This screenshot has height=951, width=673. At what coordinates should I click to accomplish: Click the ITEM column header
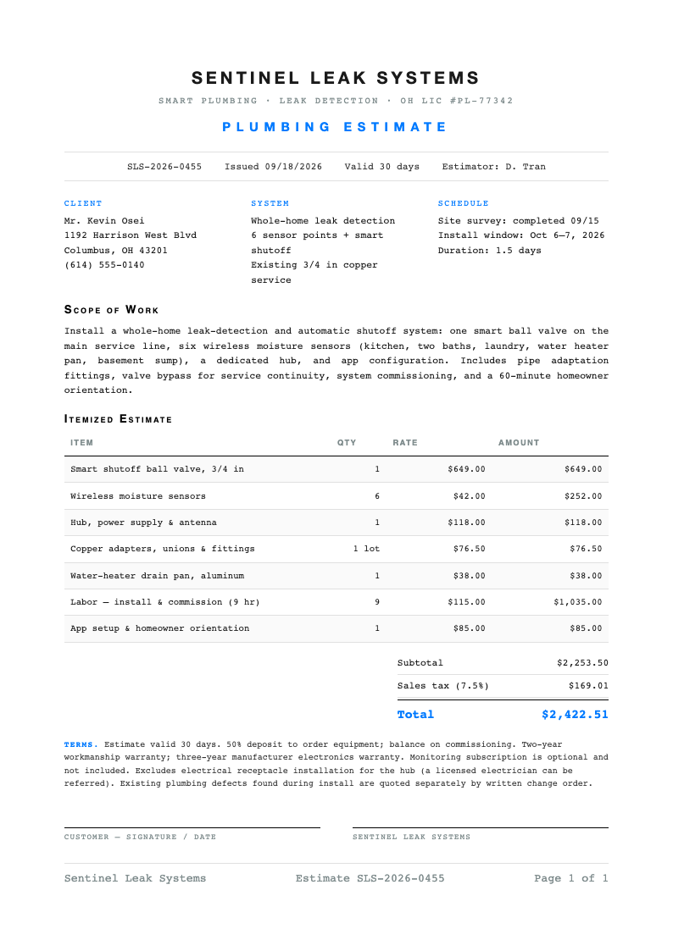(x=82, y=443)
